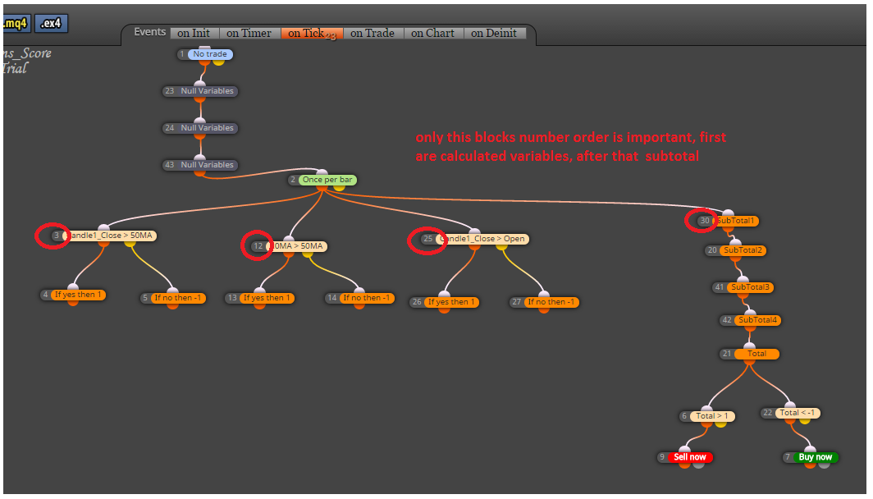Viewport: 873px width, 499px height.
Task: Click number label 22 of Total < -1
Action: [768, 413]
